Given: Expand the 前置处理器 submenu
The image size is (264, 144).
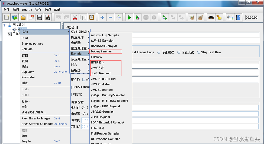Looking at the screenshot, I should (80, 48).
